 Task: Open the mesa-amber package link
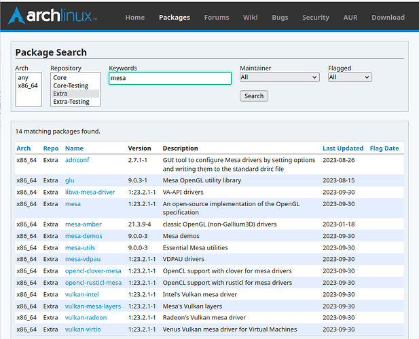point(84,224)
